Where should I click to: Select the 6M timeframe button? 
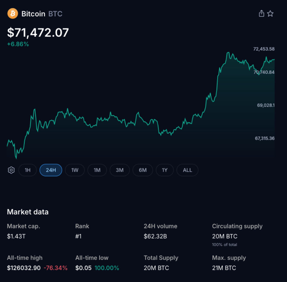pos(143,170)
